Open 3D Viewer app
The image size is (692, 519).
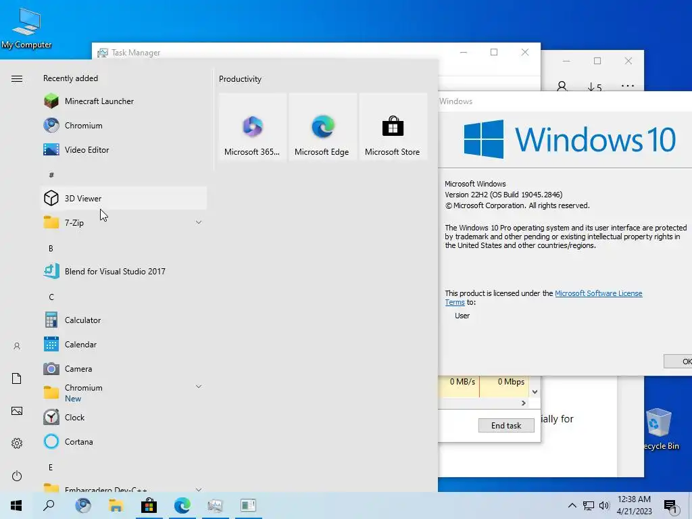(x=124, y=198)
